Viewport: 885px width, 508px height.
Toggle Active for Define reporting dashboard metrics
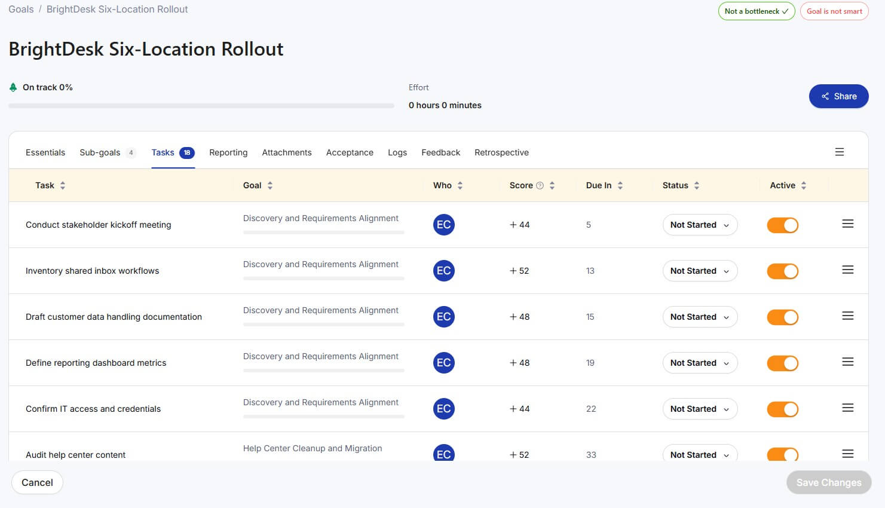tap(782, 363)
